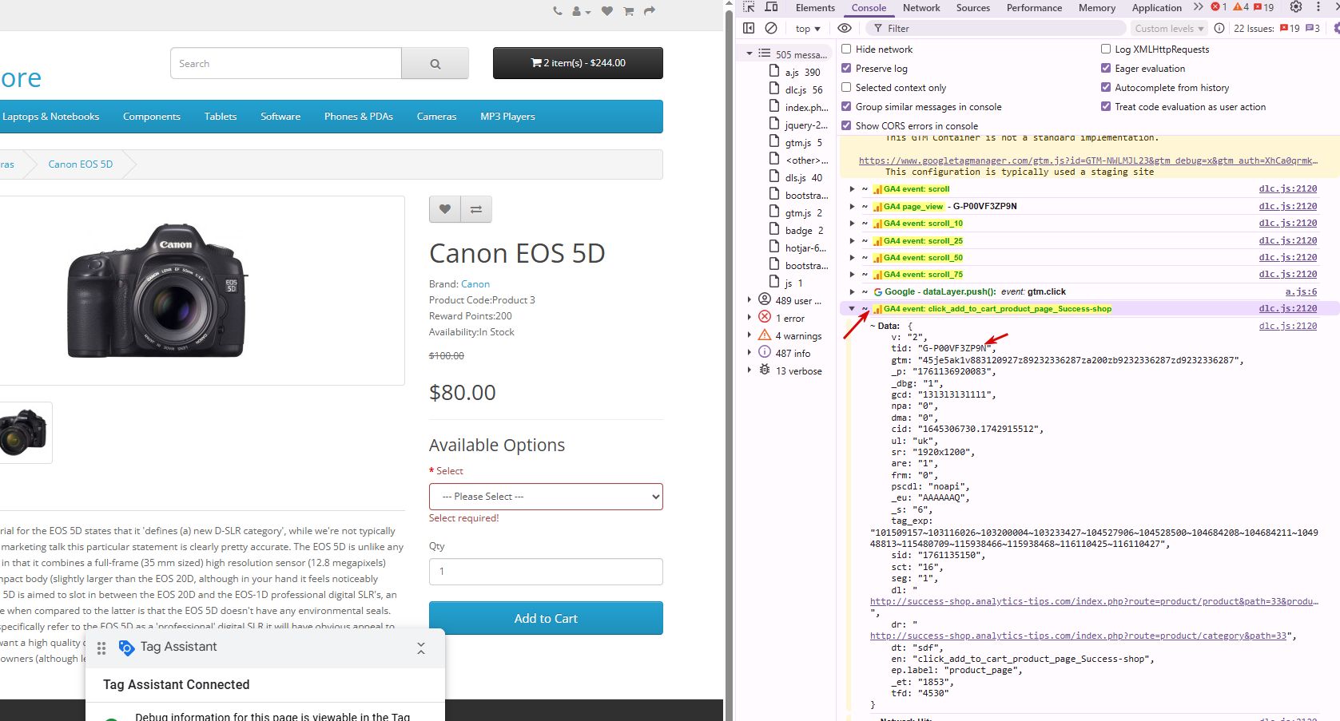
Task: Expand the GA4 event scroll_25 log entry
Action: 853,240
